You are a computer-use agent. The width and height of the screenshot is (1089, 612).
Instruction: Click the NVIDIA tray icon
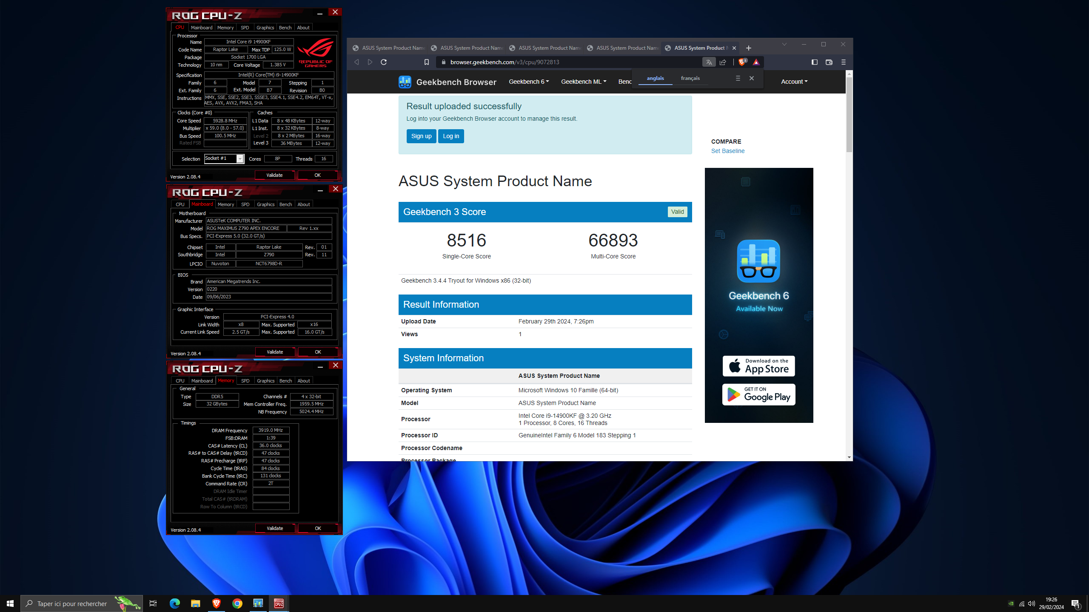point(1011,603)
